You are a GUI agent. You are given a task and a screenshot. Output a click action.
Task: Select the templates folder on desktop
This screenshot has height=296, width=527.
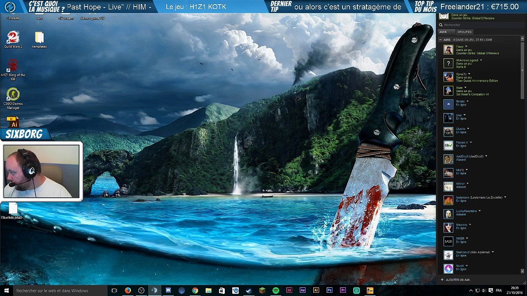(x=40, y=40)
